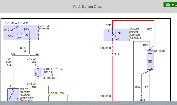Click the lower PNK/BLK wire label
This screenshot has width=177, height=105.
(x=106, y=96)
